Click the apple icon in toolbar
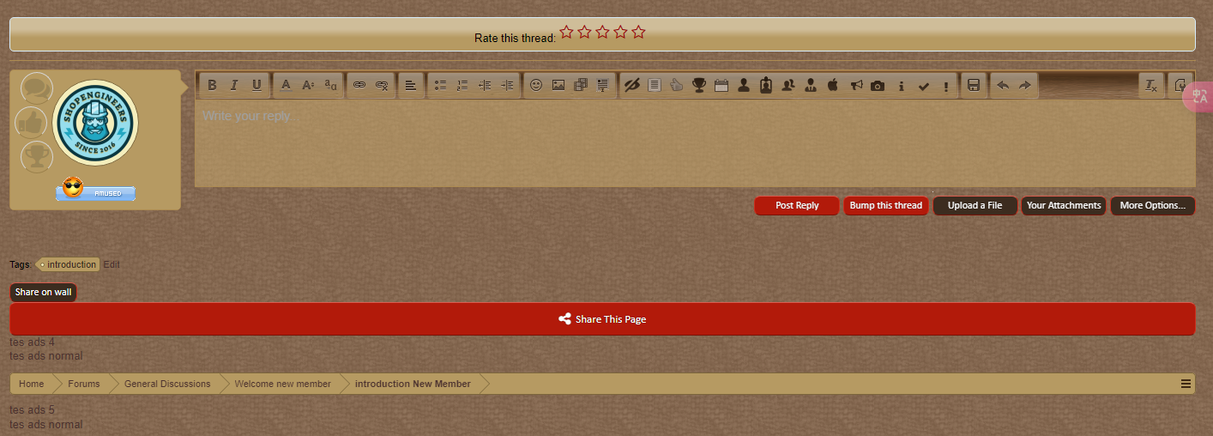Image resolution: width=1213 pixels, height=436 pixels. coord(833,85)
